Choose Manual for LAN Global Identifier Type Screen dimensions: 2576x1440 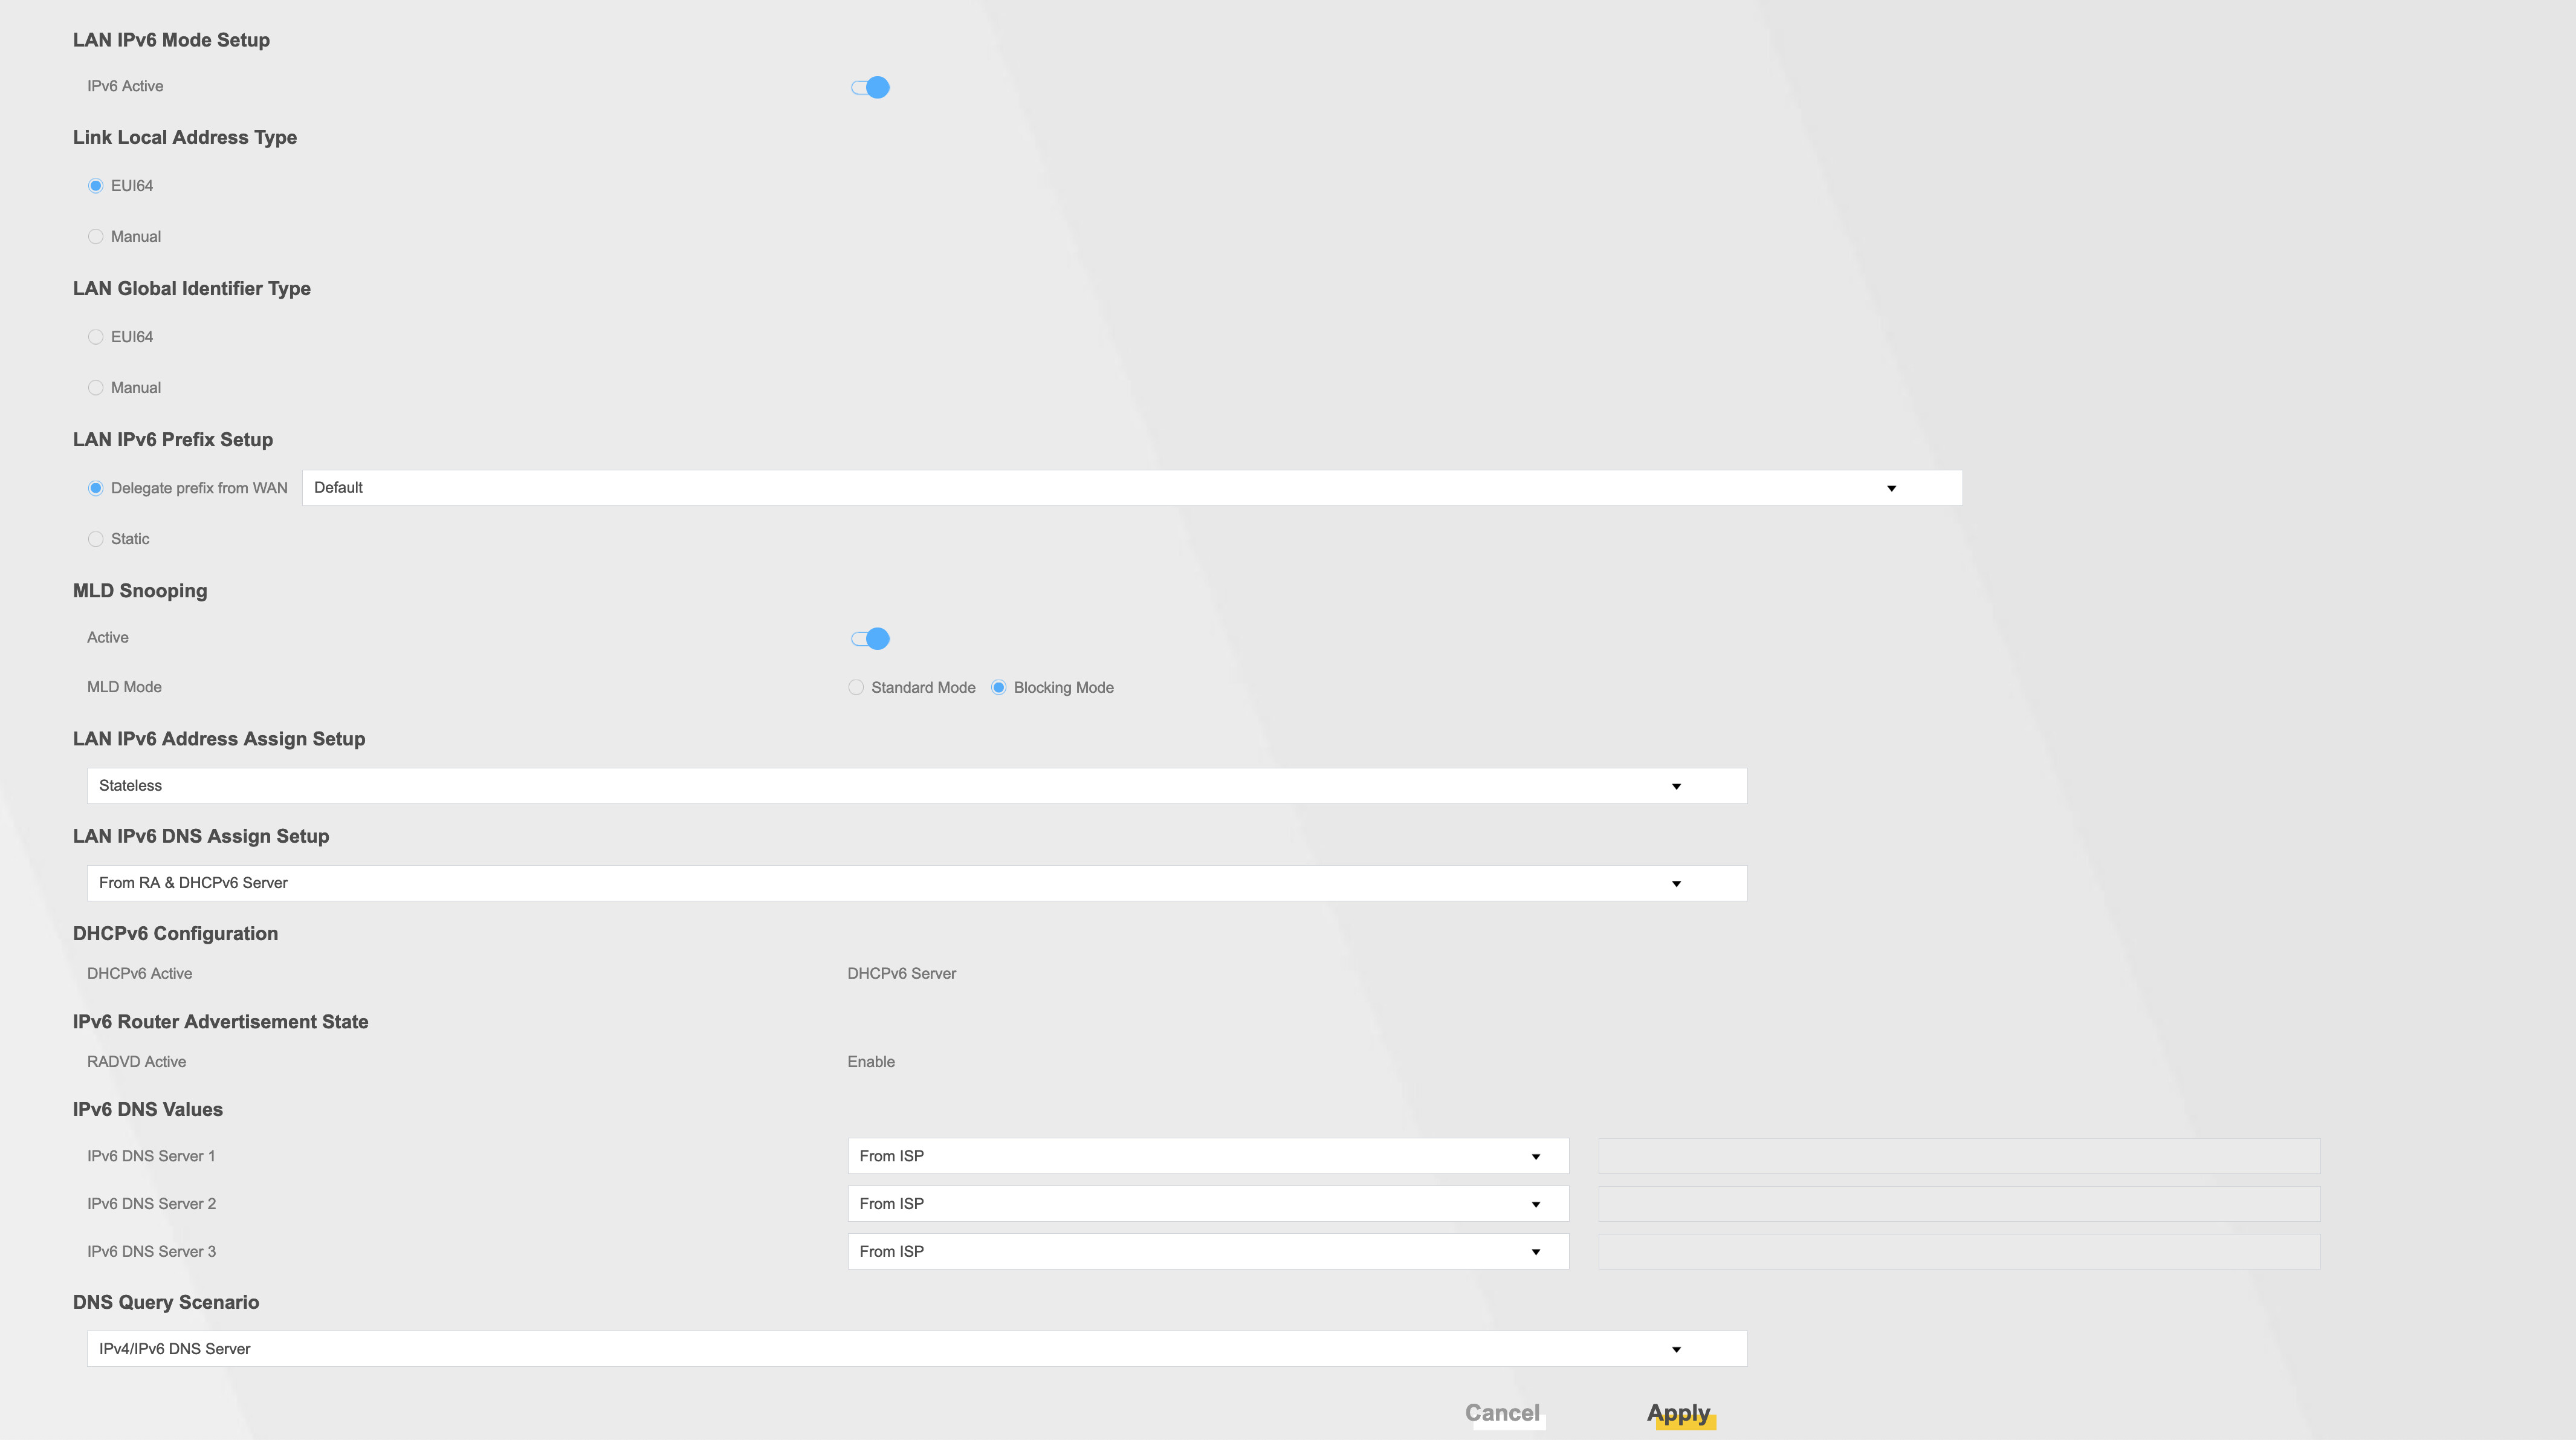pyautogui.click(x=96, y=388)
